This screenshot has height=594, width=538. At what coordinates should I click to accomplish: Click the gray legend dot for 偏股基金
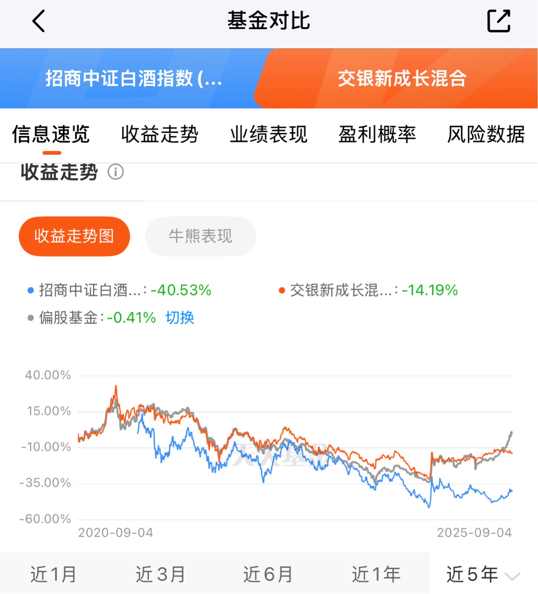pos(31,318)
